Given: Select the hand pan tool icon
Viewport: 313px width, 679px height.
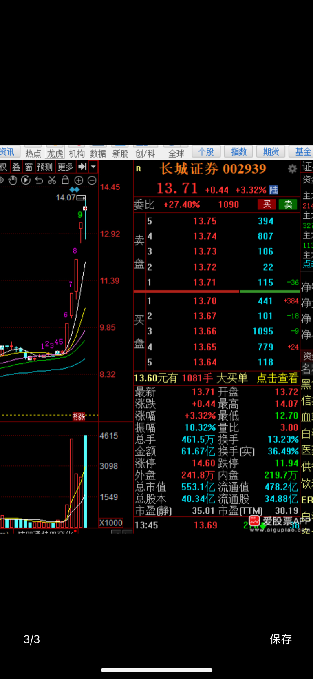Looking at the screenshot, I should point(13,180).
